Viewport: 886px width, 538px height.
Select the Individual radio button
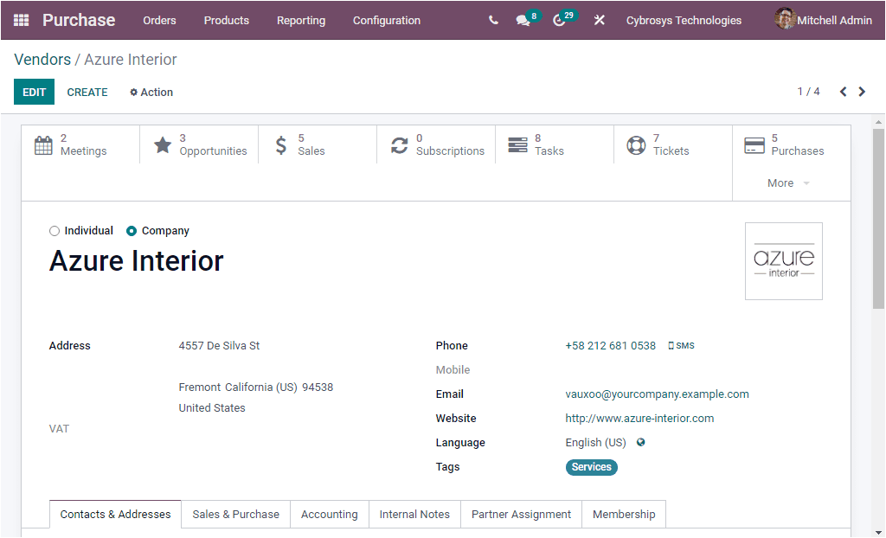[x=54, y=230]
